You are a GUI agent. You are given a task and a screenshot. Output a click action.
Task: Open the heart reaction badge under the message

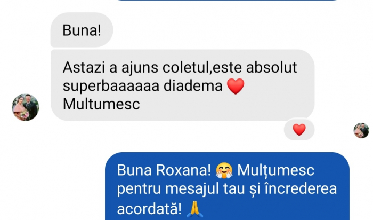(x=299, y=130)
